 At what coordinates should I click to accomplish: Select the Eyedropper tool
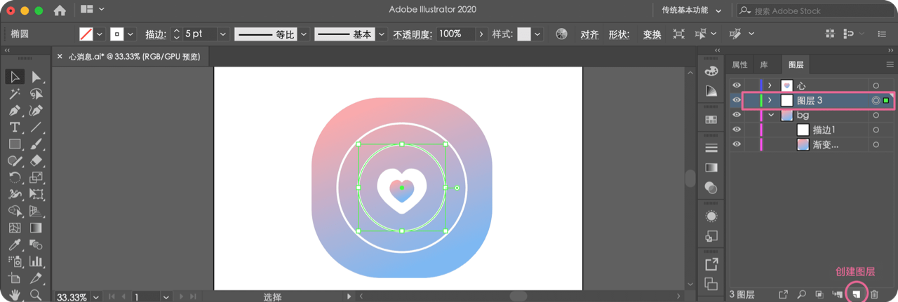tap(15, 245)
